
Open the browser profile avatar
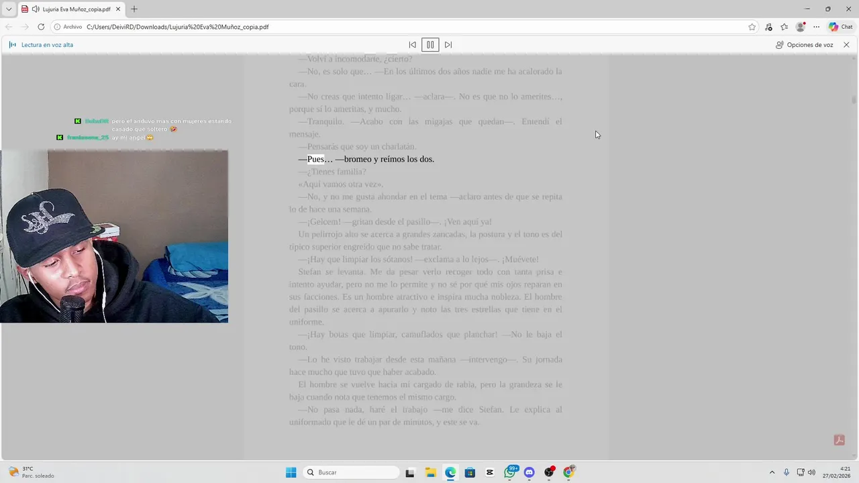click(800, 27)
